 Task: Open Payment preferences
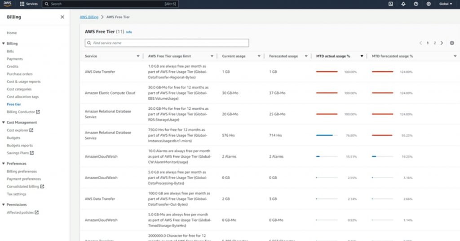pyautogui.click(x=24, y=179)
